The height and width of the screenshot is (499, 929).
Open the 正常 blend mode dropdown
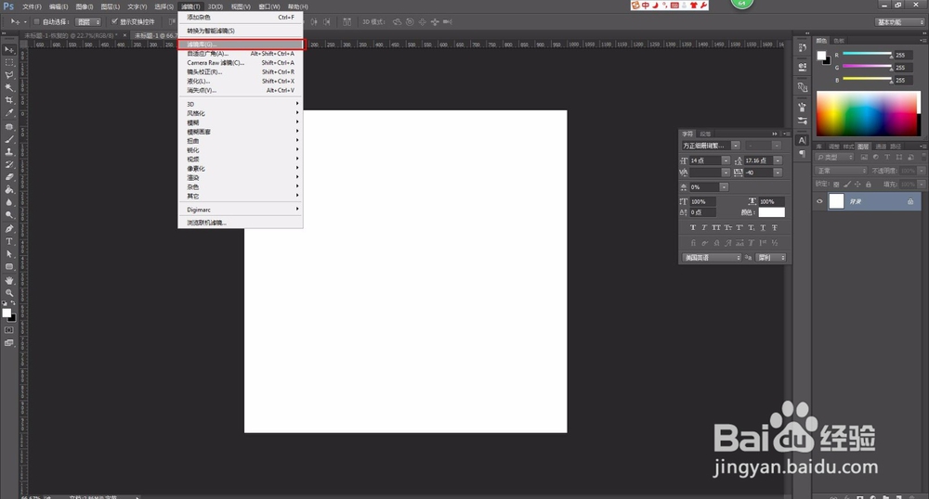coord(842,171)
